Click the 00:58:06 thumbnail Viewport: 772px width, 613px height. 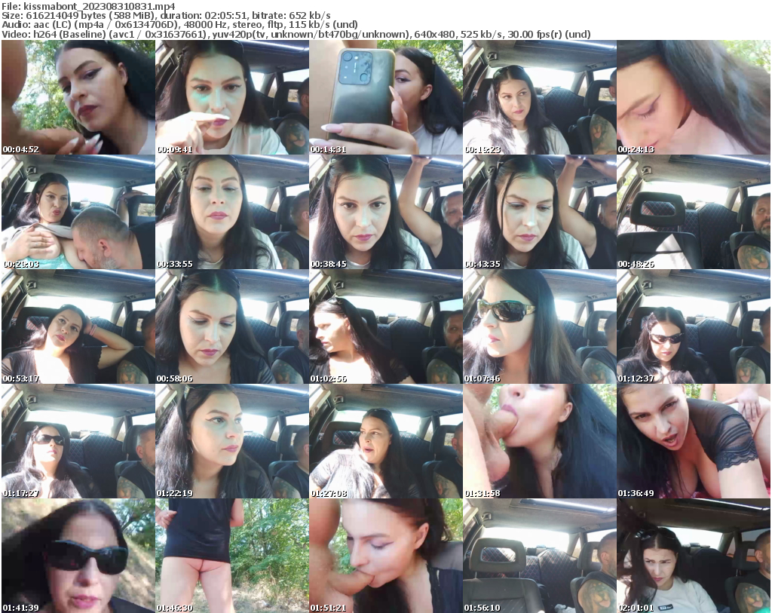click(x=231, y=326)
